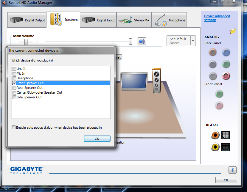The image size is (247, 192).
Task: Mute the main volume speaker button
Action: [x=142, y=41]
